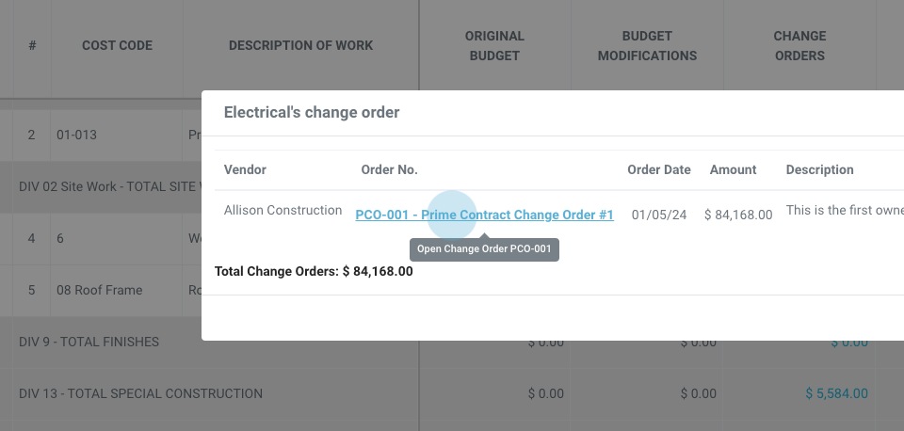This screenshot has height=431, width=904.
Task: Select the BUDGET MODIFICATIONS column header
Action: pos(647,45)
